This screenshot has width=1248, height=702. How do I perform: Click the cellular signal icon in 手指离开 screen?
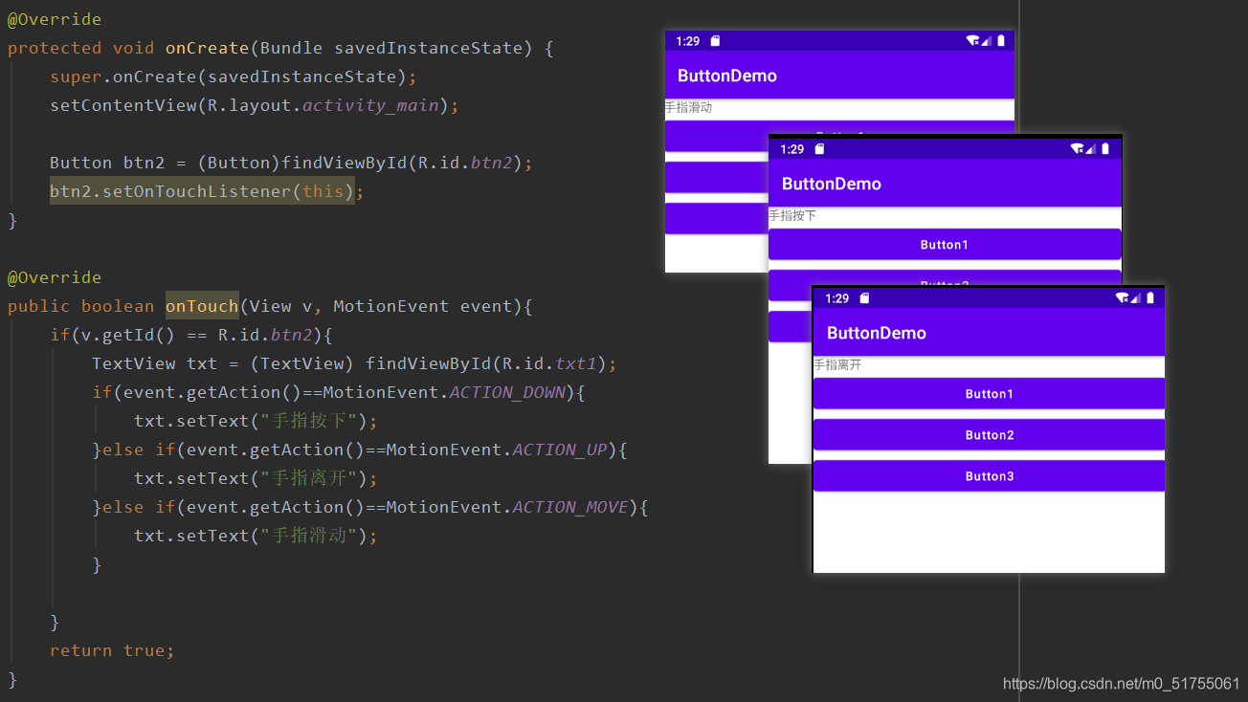coord(1136,298)
